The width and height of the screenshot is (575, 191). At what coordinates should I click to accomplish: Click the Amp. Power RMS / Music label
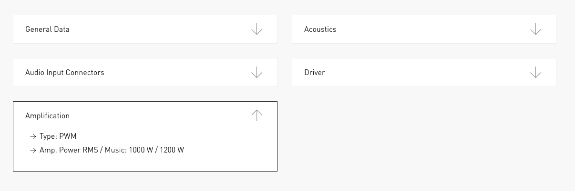pos(83,150)
